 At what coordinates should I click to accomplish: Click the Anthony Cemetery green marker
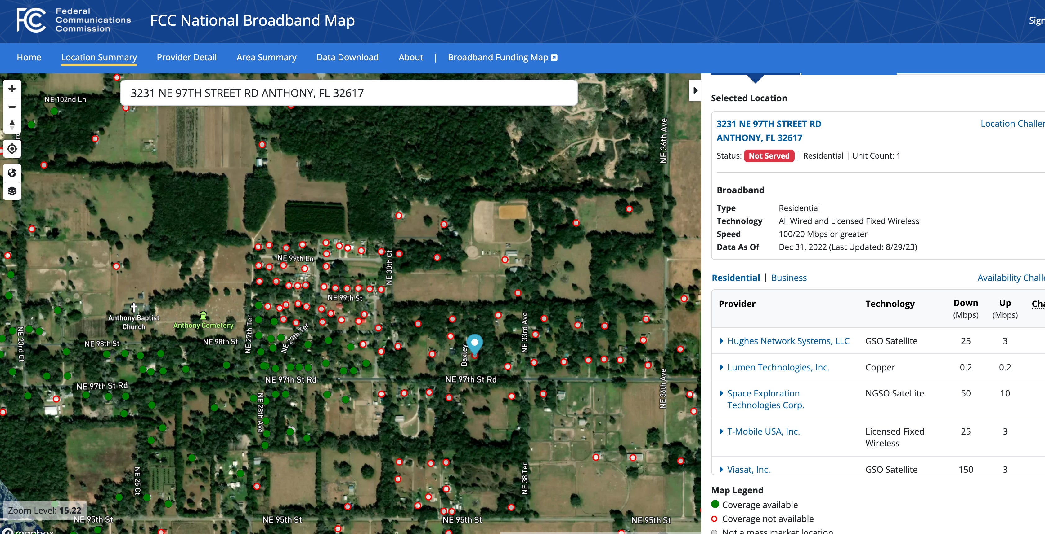pyautogui.click(x=203, y=315)
